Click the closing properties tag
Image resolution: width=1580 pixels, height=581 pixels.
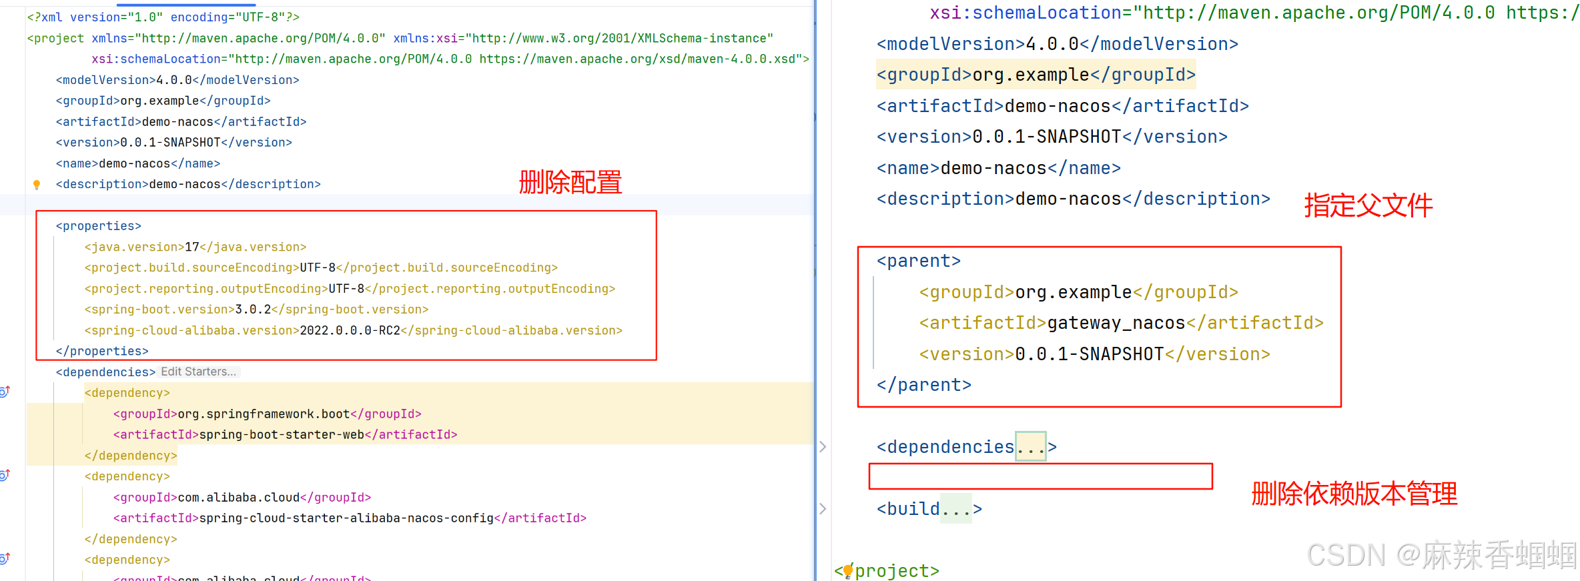[102, 351]
